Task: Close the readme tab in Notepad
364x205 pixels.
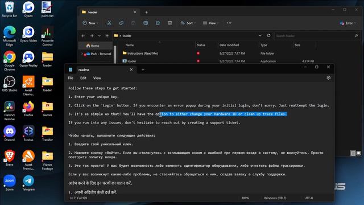Action: click(131, 69)
